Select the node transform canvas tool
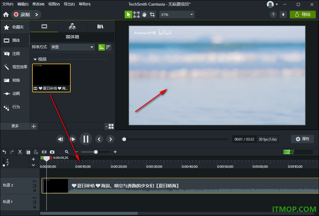319x216 pixels. click(x=136, y=14)
